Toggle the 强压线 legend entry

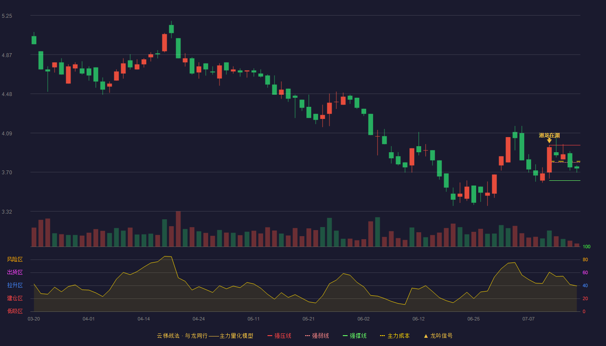[x=279, y=336]
